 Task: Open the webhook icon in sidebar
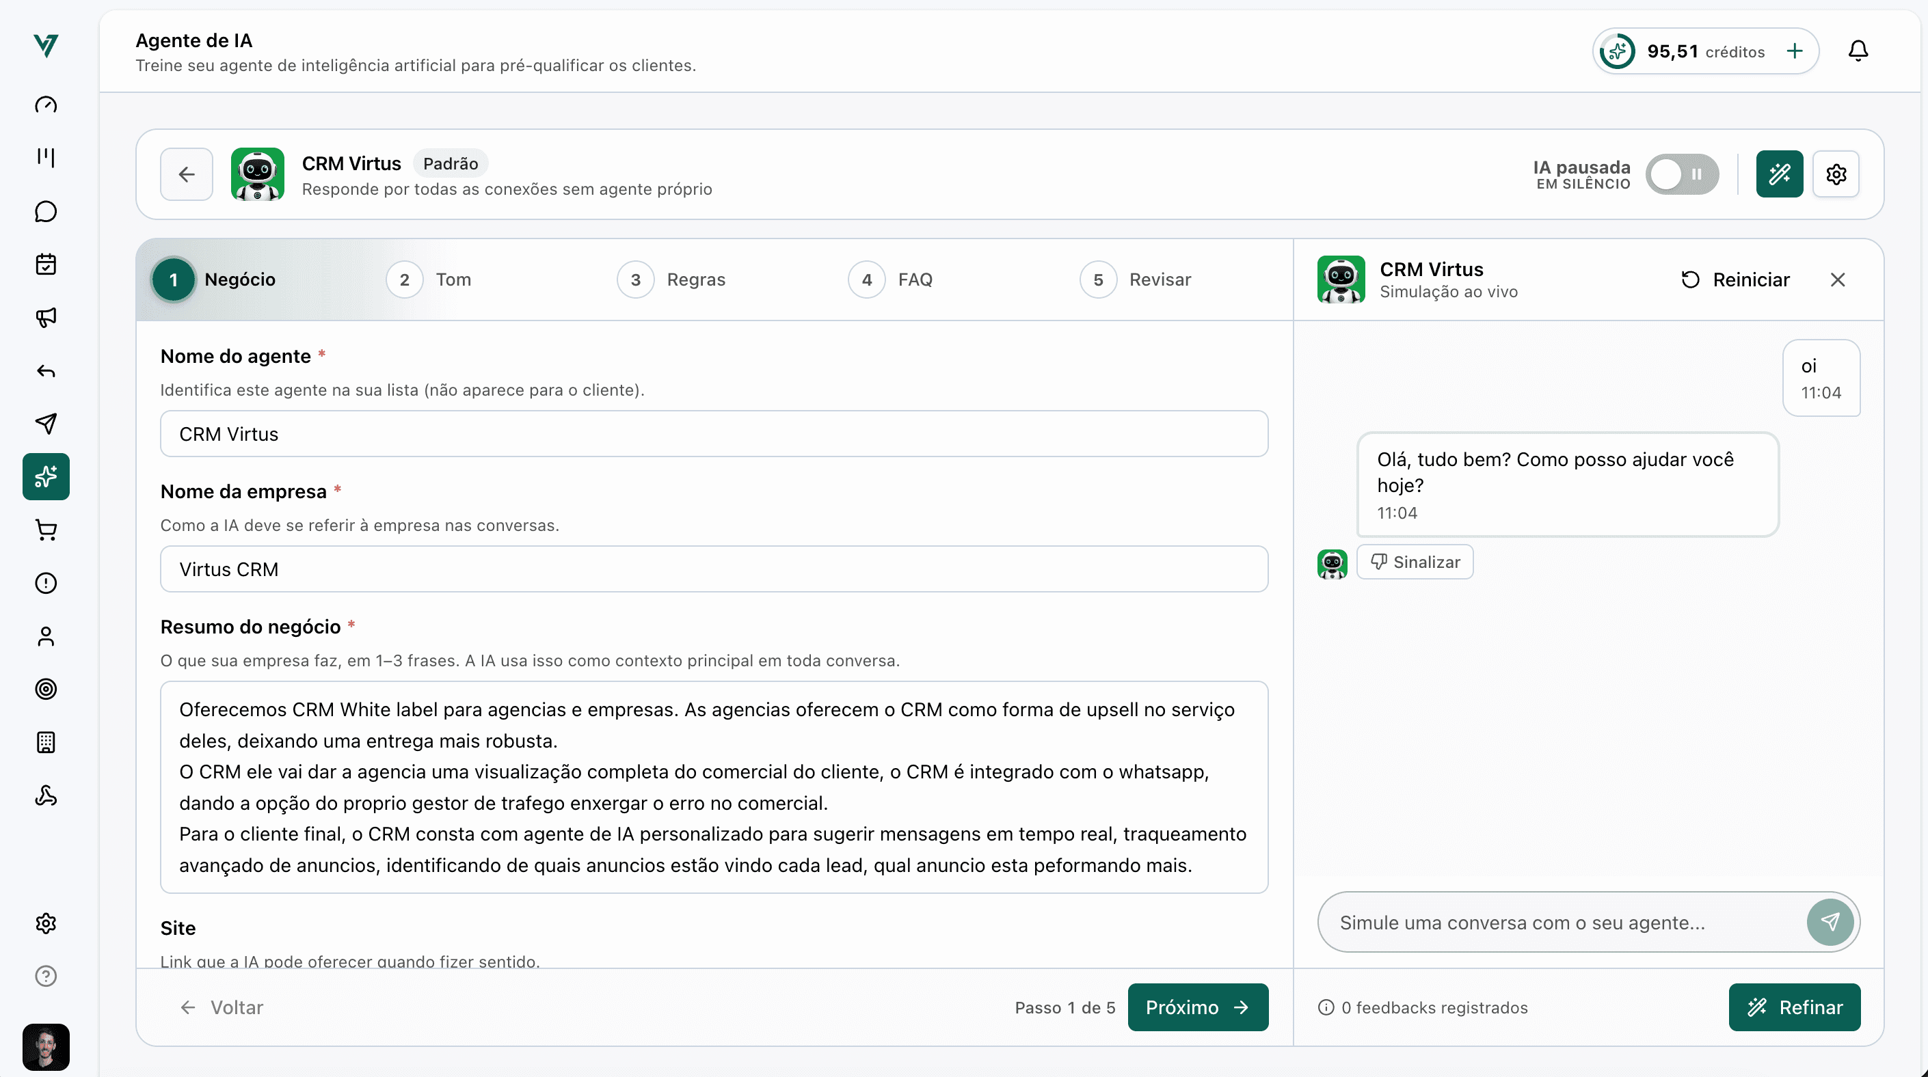[46, 795]
